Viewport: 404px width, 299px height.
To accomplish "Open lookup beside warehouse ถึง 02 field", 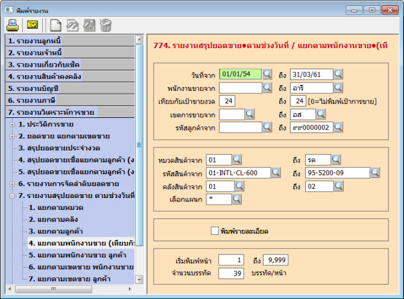I will click(x=339, y=186).
